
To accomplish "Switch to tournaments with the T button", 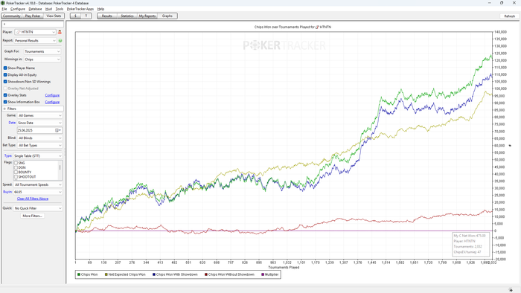I will [x=86, y=16].
